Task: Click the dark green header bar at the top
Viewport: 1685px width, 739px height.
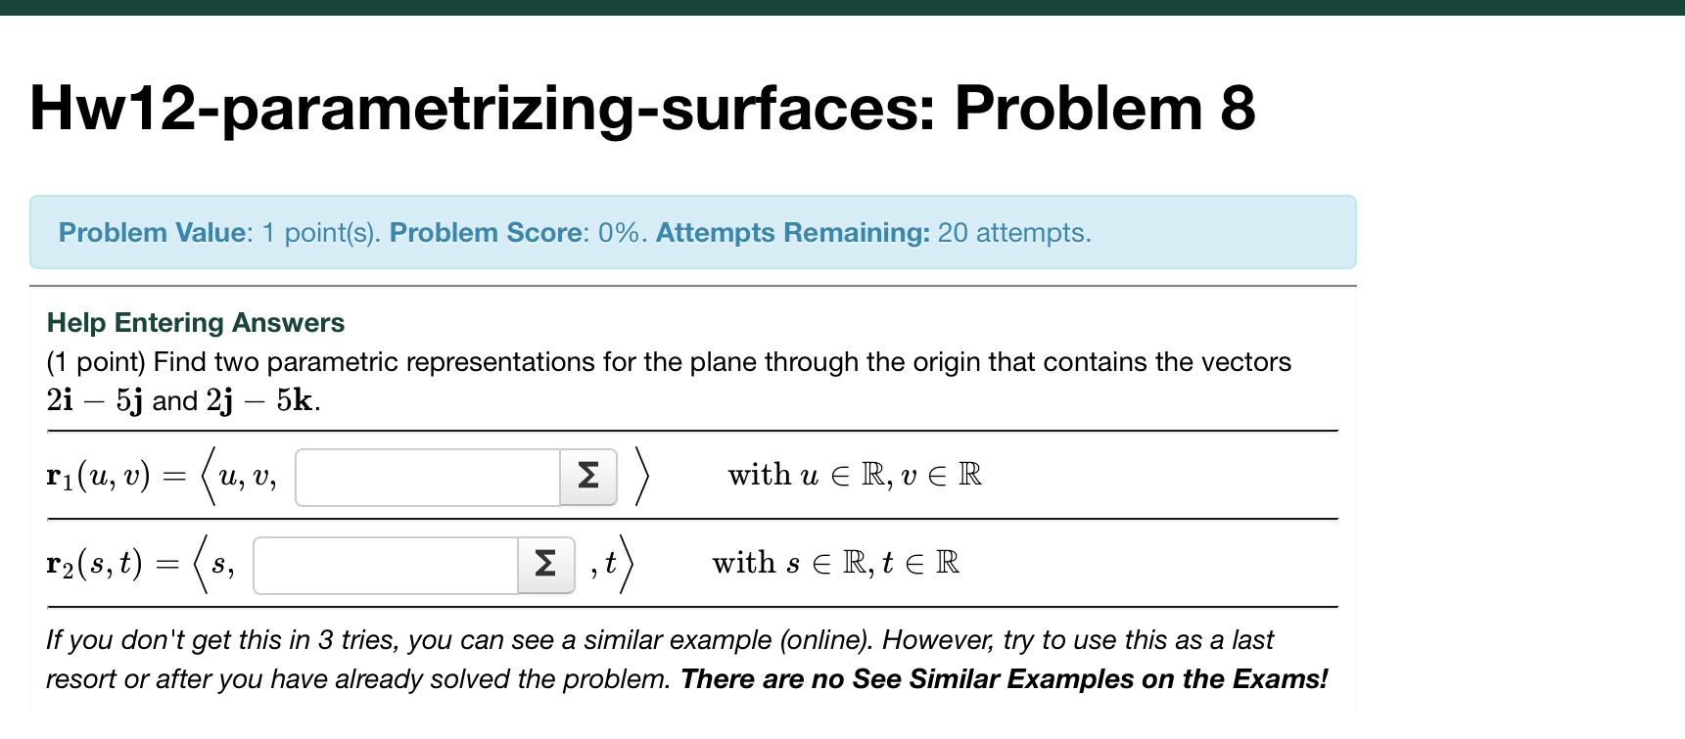Action: pyautogui.click(x=842, y=10)
